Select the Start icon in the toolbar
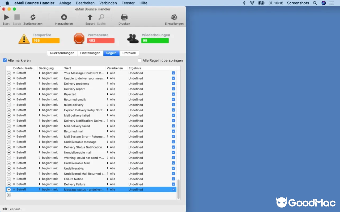 click(6, 18)
